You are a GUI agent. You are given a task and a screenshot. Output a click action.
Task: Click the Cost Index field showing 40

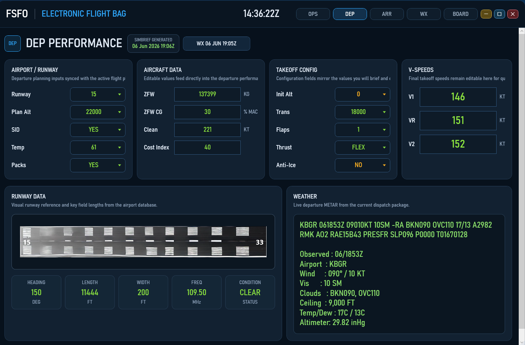coord(207,148)
